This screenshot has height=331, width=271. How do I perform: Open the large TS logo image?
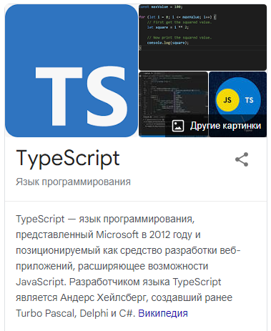pos(72,71)
